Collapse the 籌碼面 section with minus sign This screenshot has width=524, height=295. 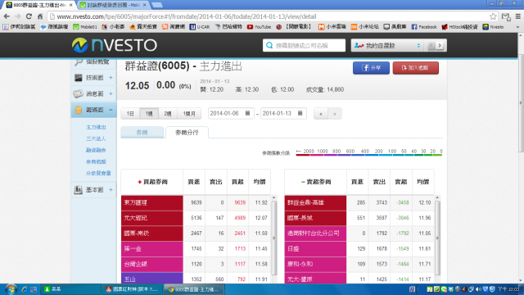pos(111,110)
